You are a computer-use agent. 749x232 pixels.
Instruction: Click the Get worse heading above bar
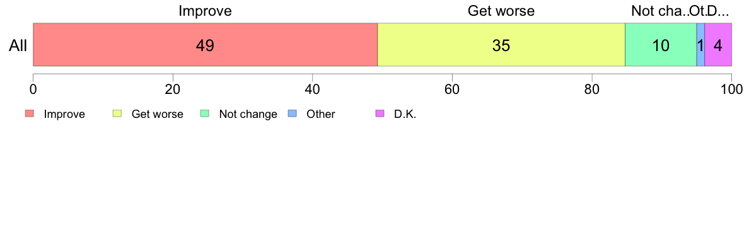coord(501,11)
